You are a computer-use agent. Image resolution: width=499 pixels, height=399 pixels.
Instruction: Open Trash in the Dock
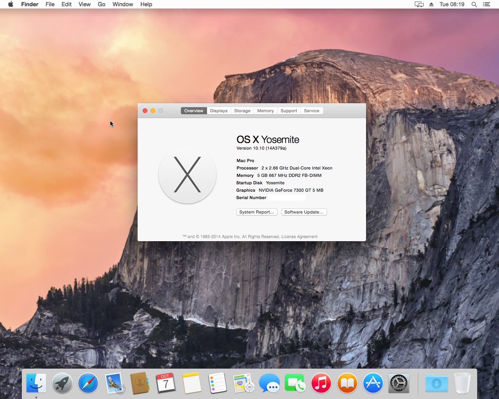(462, 383)
